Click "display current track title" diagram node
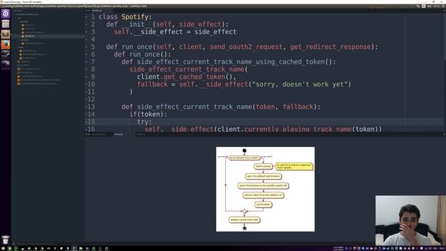 (245, 220)
